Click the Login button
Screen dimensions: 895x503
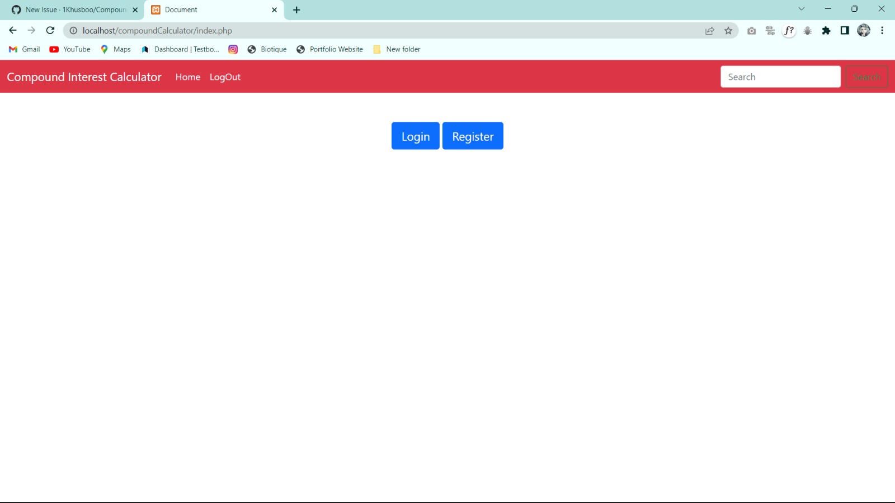click(x=415, y=136)
